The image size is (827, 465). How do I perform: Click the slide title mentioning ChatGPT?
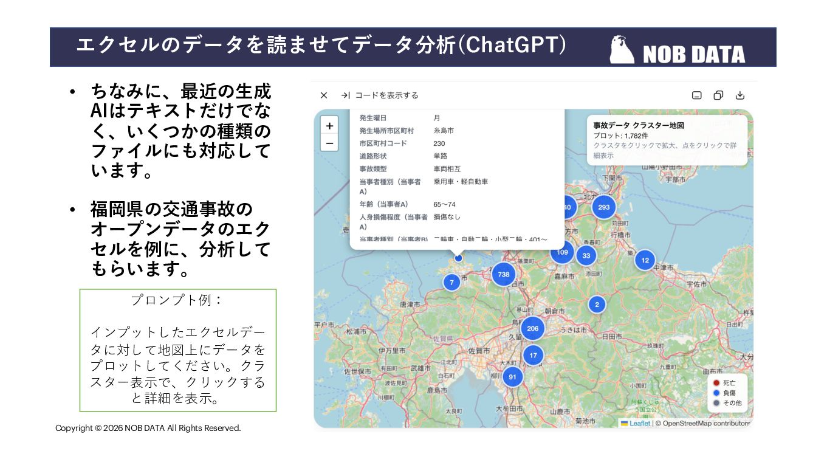click(321, 46)
